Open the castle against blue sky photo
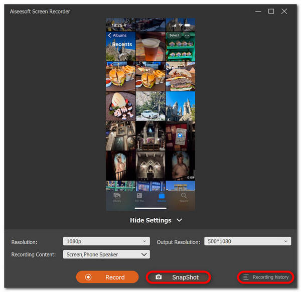301x292 pixels. coord(180,106)
